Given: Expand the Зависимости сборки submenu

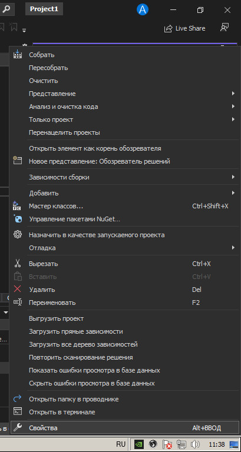Looking at the screenshot, I should click(233, 177).
